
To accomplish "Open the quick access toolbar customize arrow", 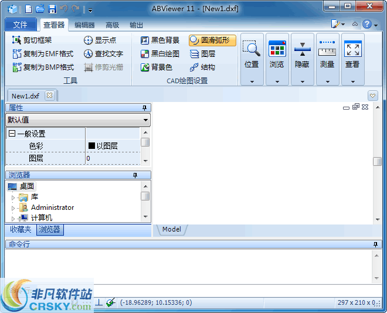I will pyautogui.click(x=90, y=11).
